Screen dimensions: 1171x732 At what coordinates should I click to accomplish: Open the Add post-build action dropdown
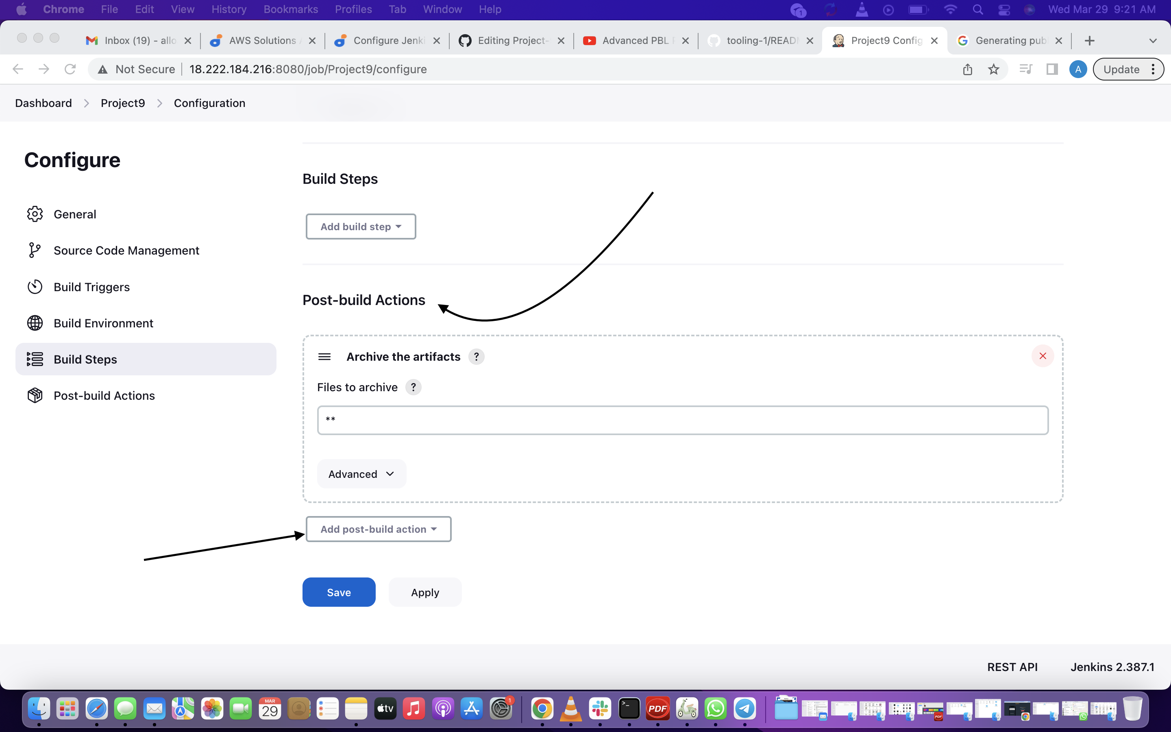pyautogui.click(x=379, y=529)
